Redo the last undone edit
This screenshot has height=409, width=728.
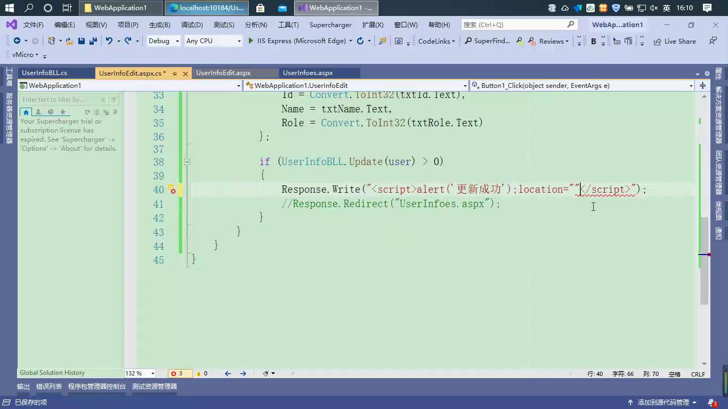point(128,41)
